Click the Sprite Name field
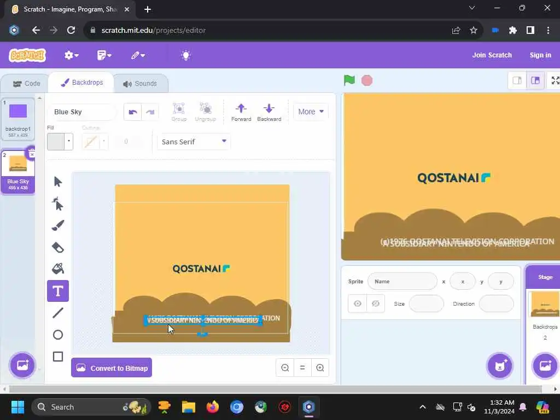The image size is (560, 420). tap(402, 282)
